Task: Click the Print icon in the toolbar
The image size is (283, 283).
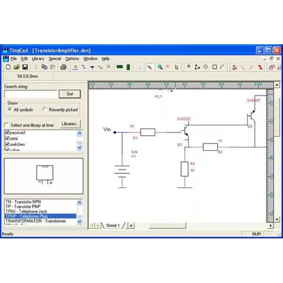Action: tap(63, 68)
